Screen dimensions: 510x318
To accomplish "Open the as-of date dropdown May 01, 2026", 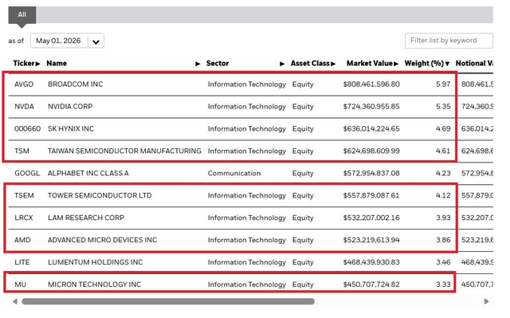I will (67, 41).
